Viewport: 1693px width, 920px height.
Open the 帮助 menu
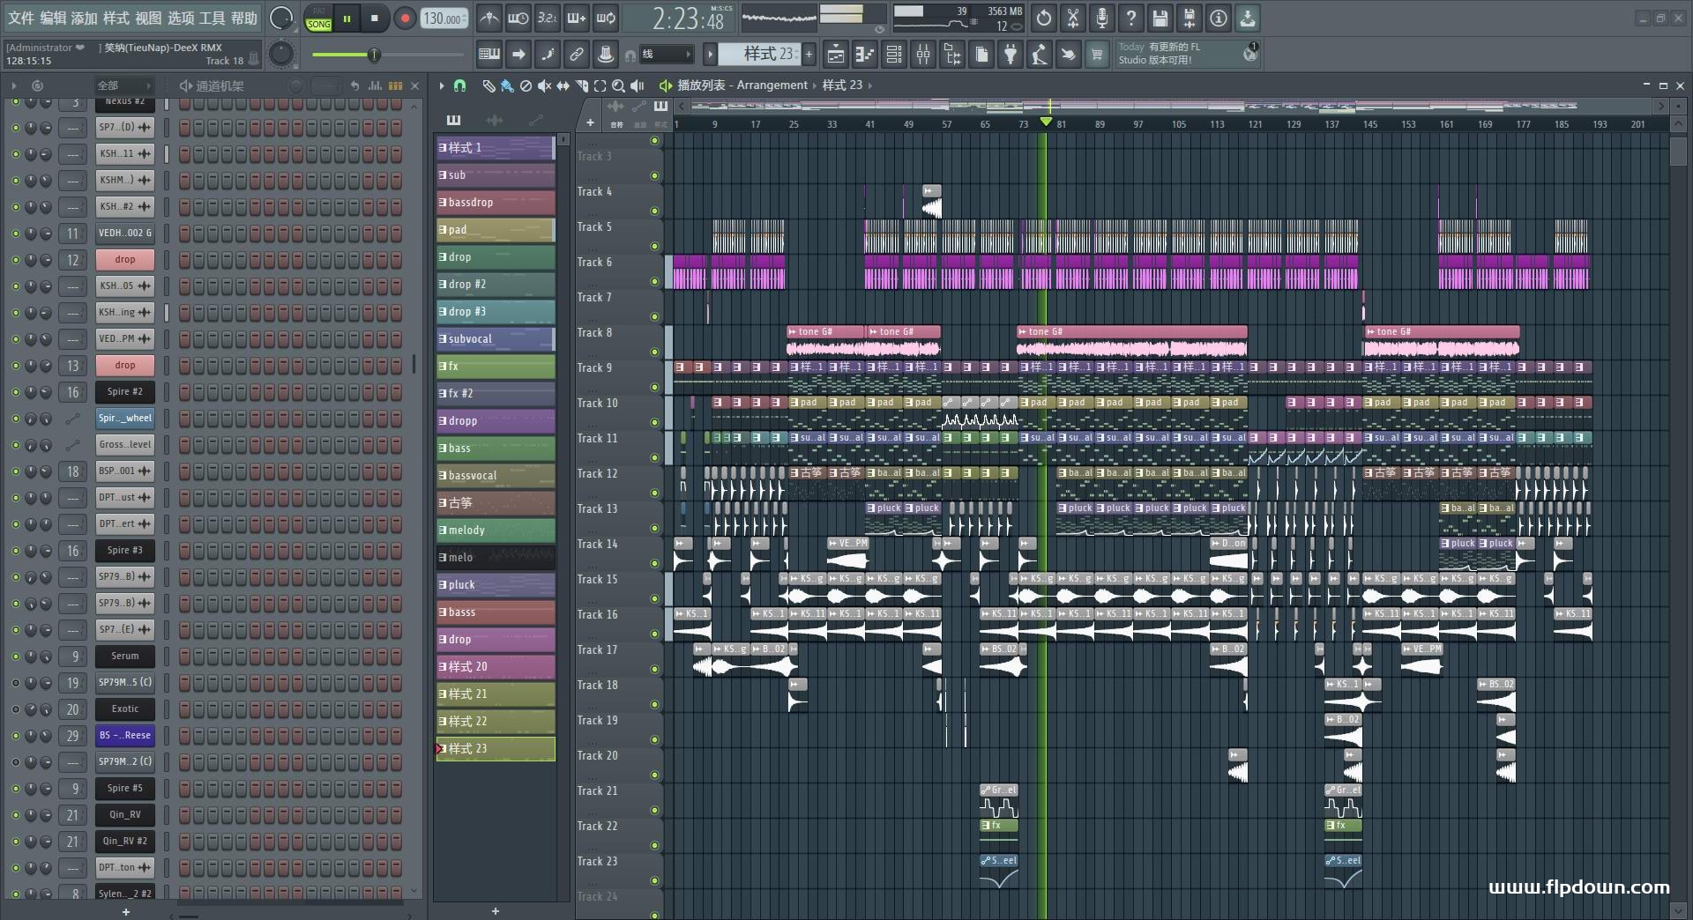(244, 18)
